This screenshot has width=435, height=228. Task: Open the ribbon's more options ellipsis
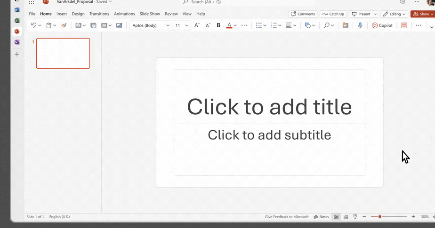(x=419, y=25)
